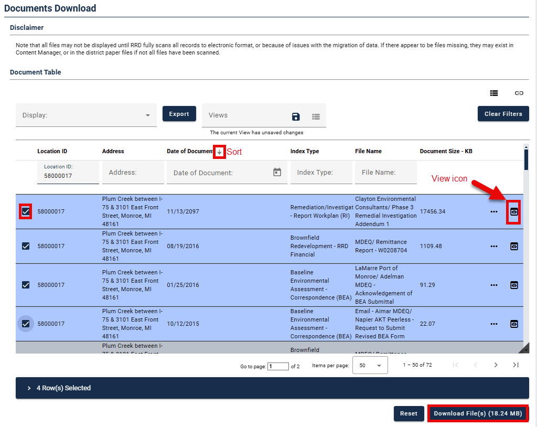This screenshot has height=427, width=537.
Task: Open the Date of Document calendar picker
Action: (x=277, y=172)
